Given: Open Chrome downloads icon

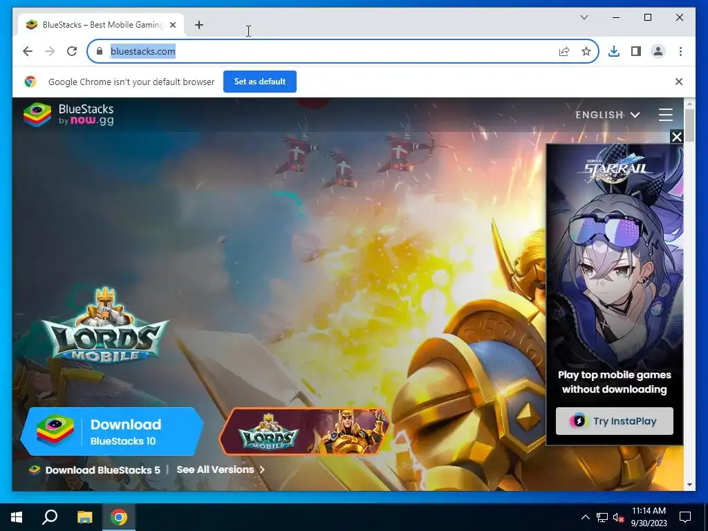Looking at the screenshot, I should [x=614, y=51].
